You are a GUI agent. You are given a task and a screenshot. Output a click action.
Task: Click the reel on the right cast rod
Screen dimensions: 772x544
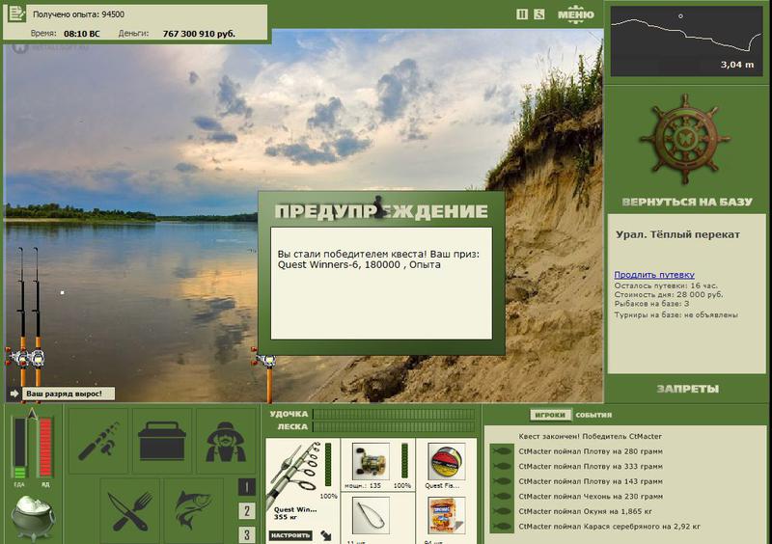pyautogui.click(x=264, y=360)
